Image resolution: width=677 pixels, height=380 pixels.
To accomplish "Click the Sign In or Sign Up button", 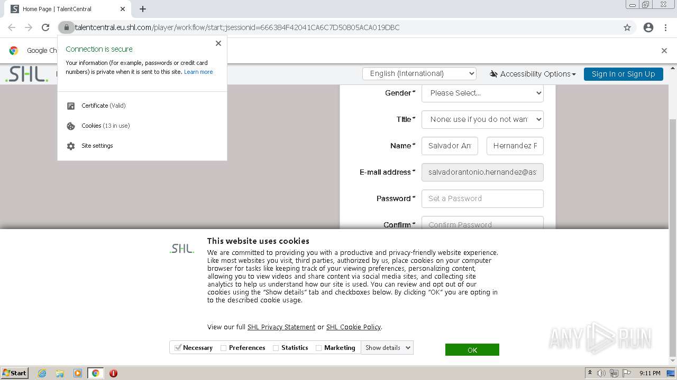I will coord(623,74).
